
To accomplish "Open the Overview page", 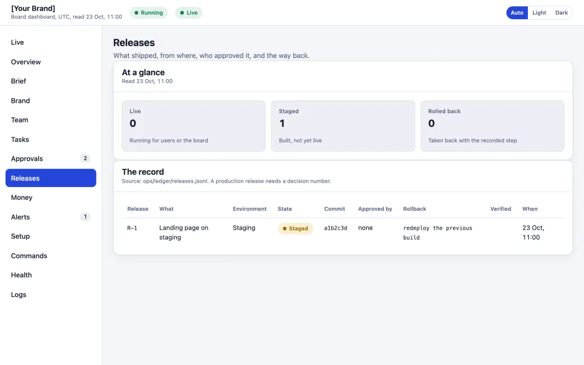I will pos(51,62).
